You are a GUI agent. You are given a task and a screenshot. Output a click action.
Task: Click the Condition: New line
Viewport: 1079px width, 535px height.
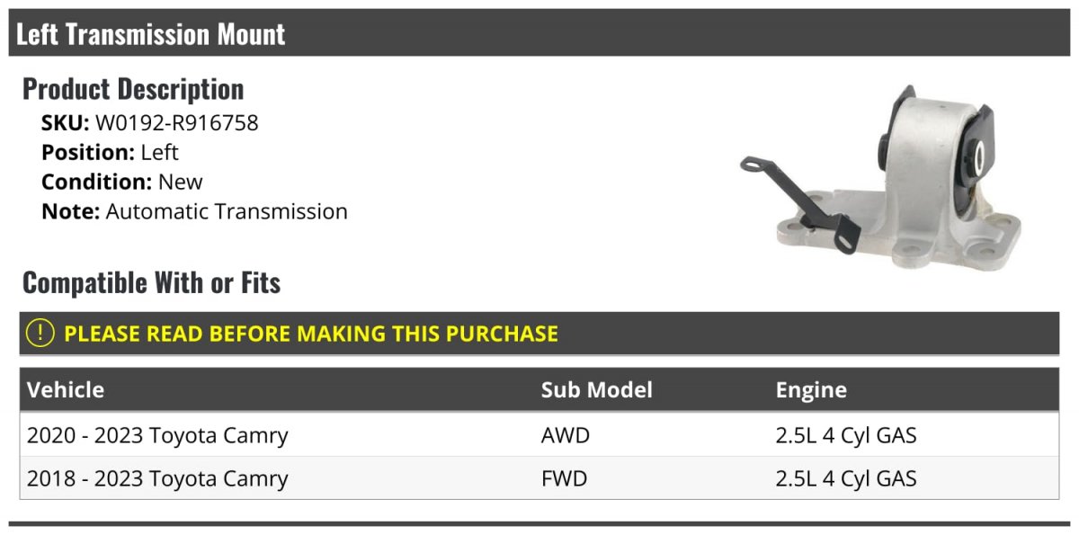coord(121,183)
